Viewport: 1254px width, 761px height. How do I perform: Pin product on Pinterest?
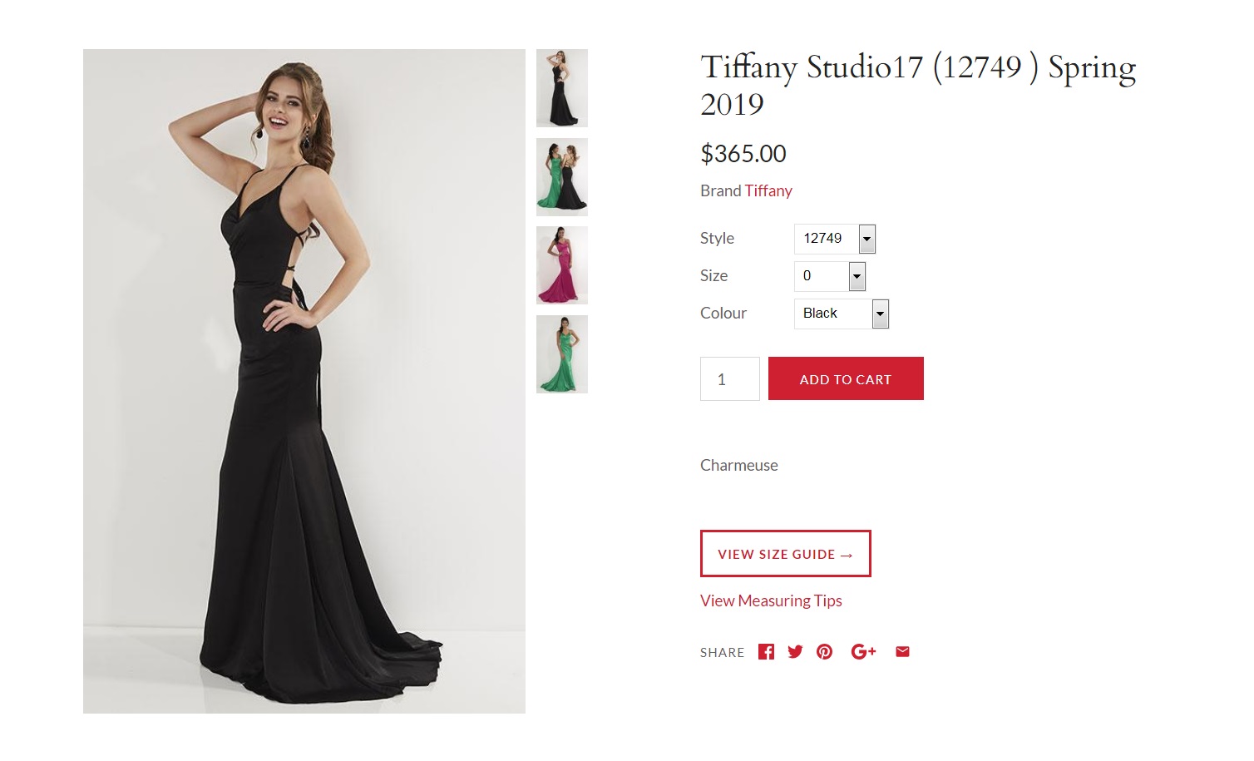(x=824, y=652)
